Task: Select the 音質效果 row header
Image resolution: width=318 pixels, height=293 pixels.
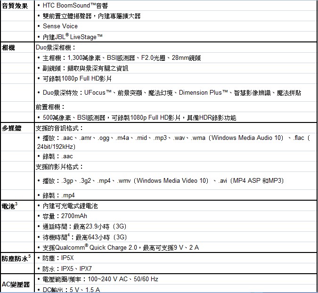Action: pos(15,6)
